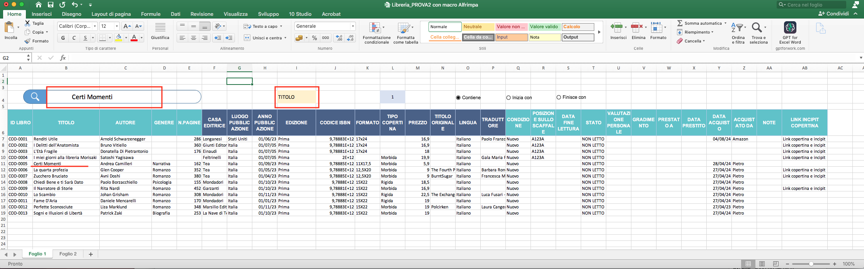The width and height of the screenshot is (864, 269).
Task: Add a new sheet with plus button
Action: point(91,254)
